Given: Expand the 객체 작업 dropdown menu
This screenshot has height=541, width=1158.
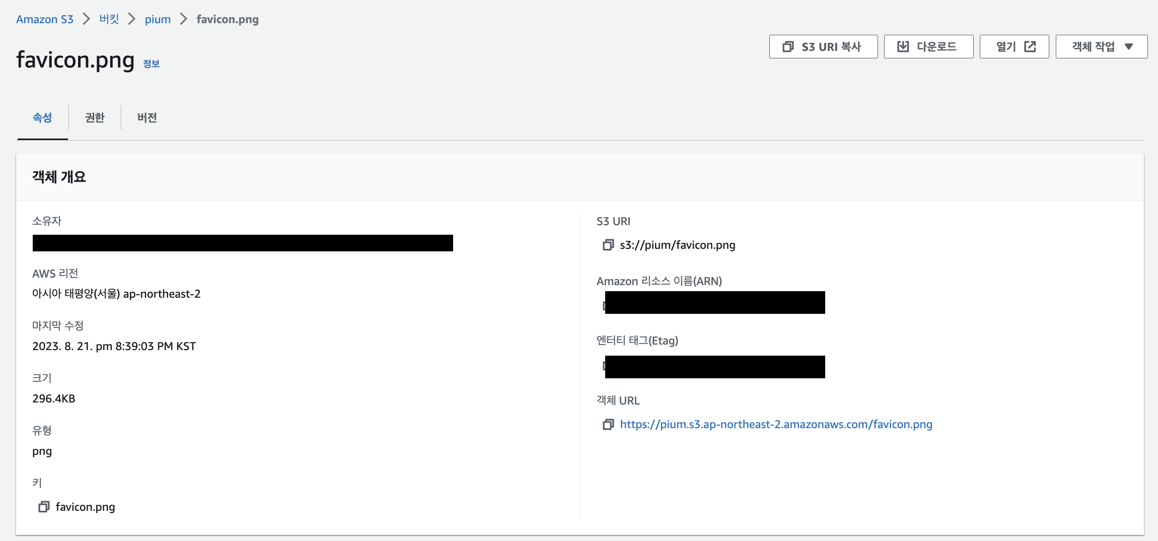Looking at the screenshot, I should [x=1101, y=47].
